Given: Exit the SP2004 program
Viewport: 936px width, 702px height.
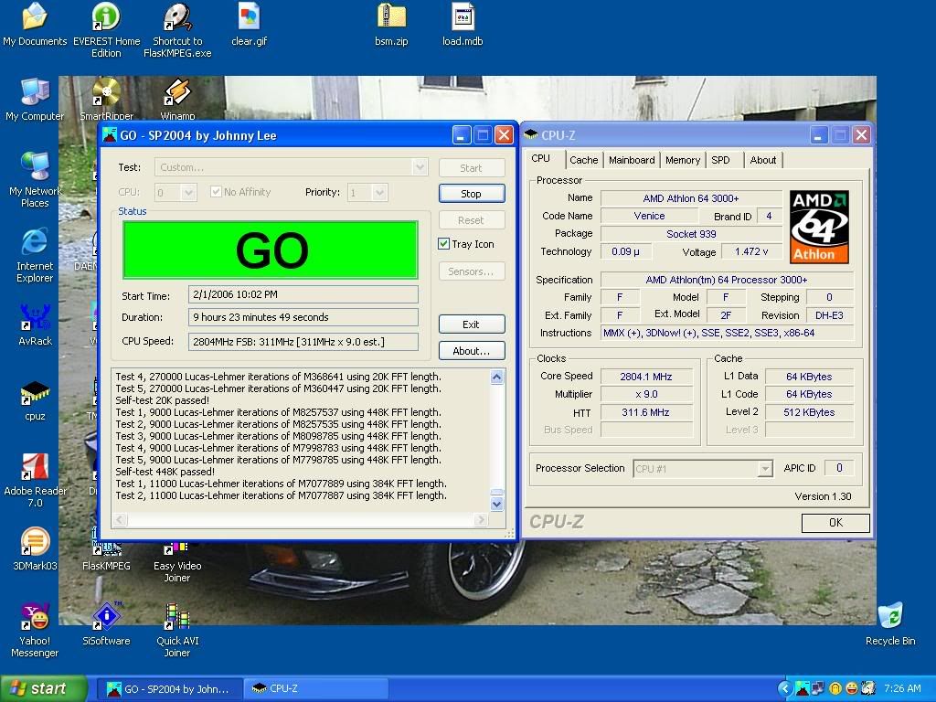Looking at the screenshot, I should pyautogui.click(x=472, y=324).
